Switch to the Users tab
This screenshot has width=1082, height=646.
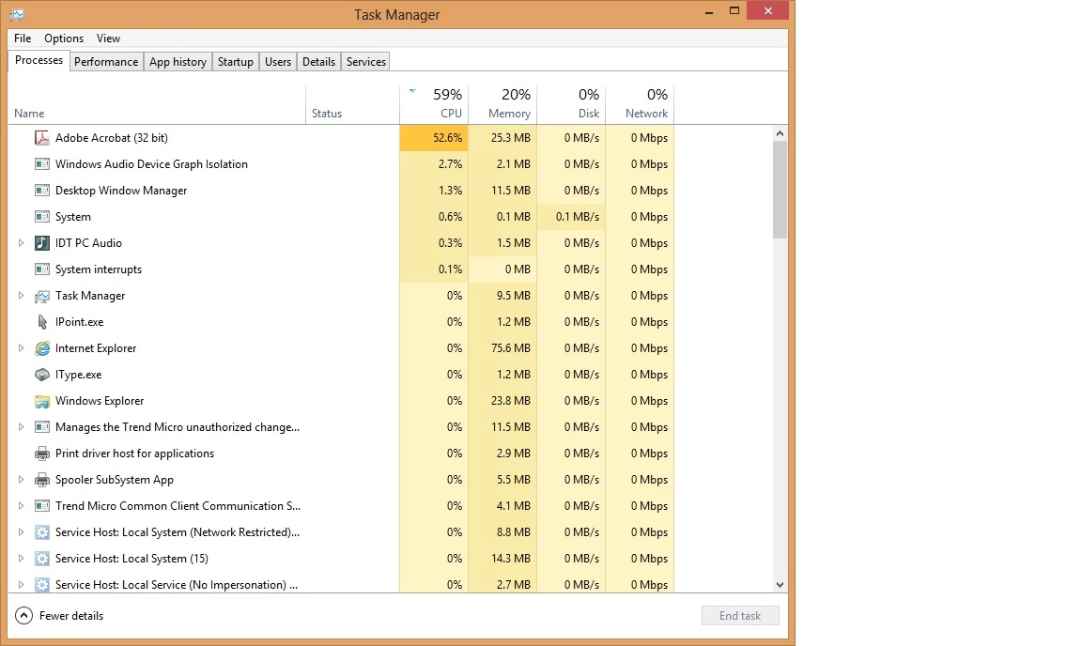tap(278, 62)
